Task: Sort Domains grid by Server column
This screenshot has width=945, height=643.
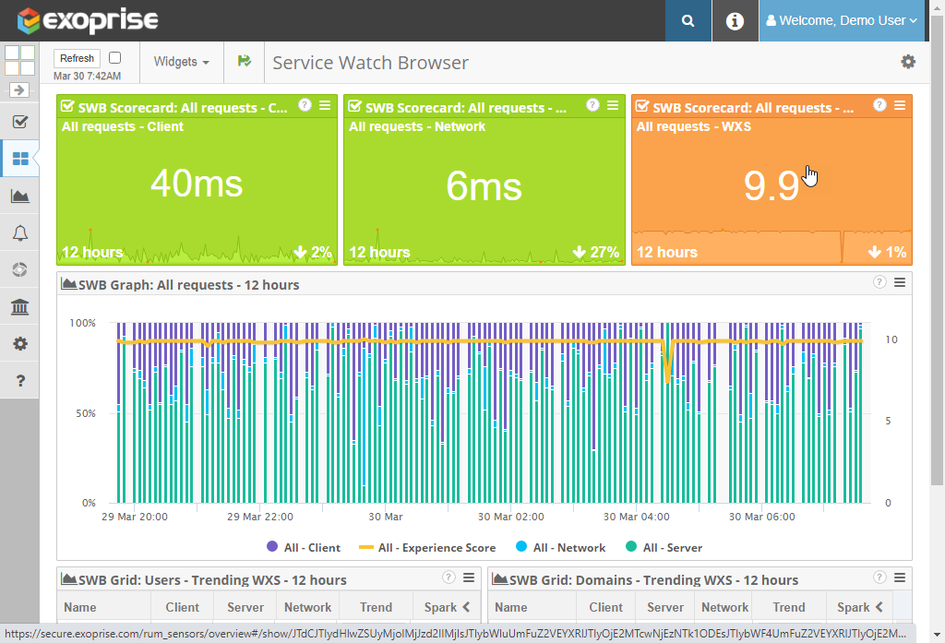Action: click(x=664, y=607)
